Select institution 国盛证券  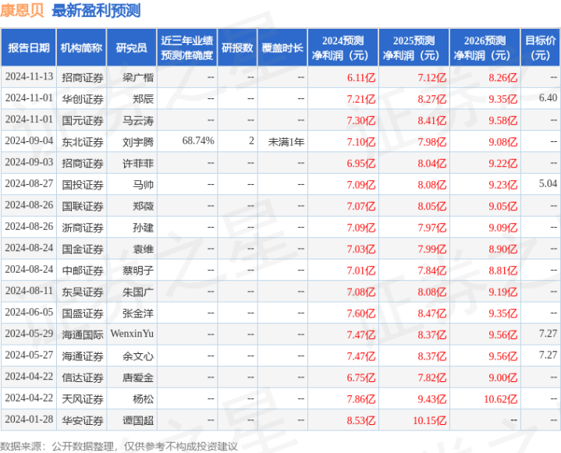click(83, 313)
